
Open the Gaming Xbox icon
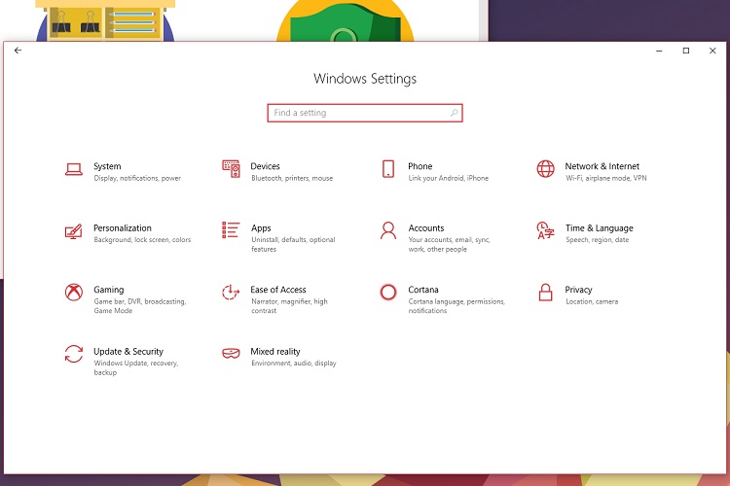pyautogui.click(x=74, y=293)
